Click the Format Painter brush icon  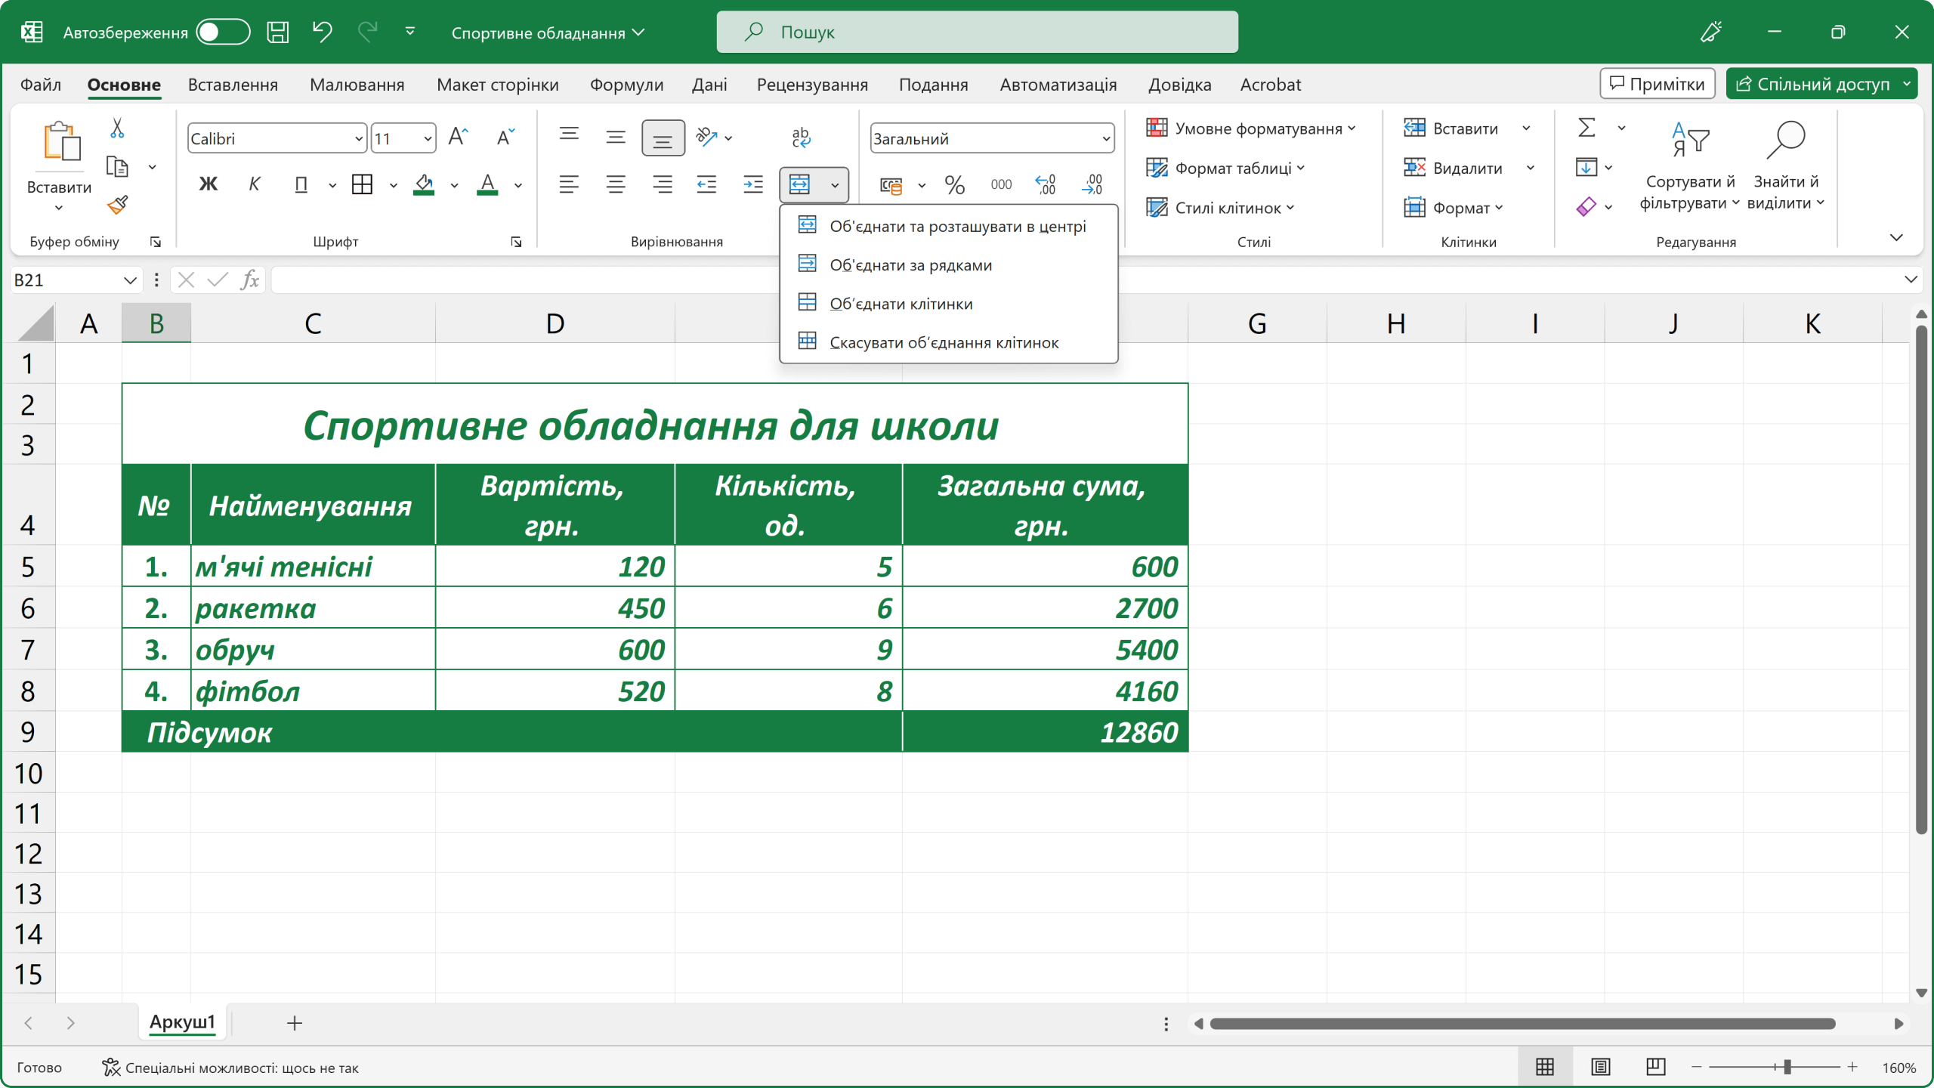[118, 205]
